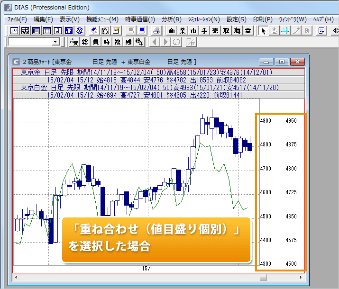Viewport: 339px width, 289px height.
Task: Click the 時 toolbar button
Action: pyautogui.click(x=107, y=42)
